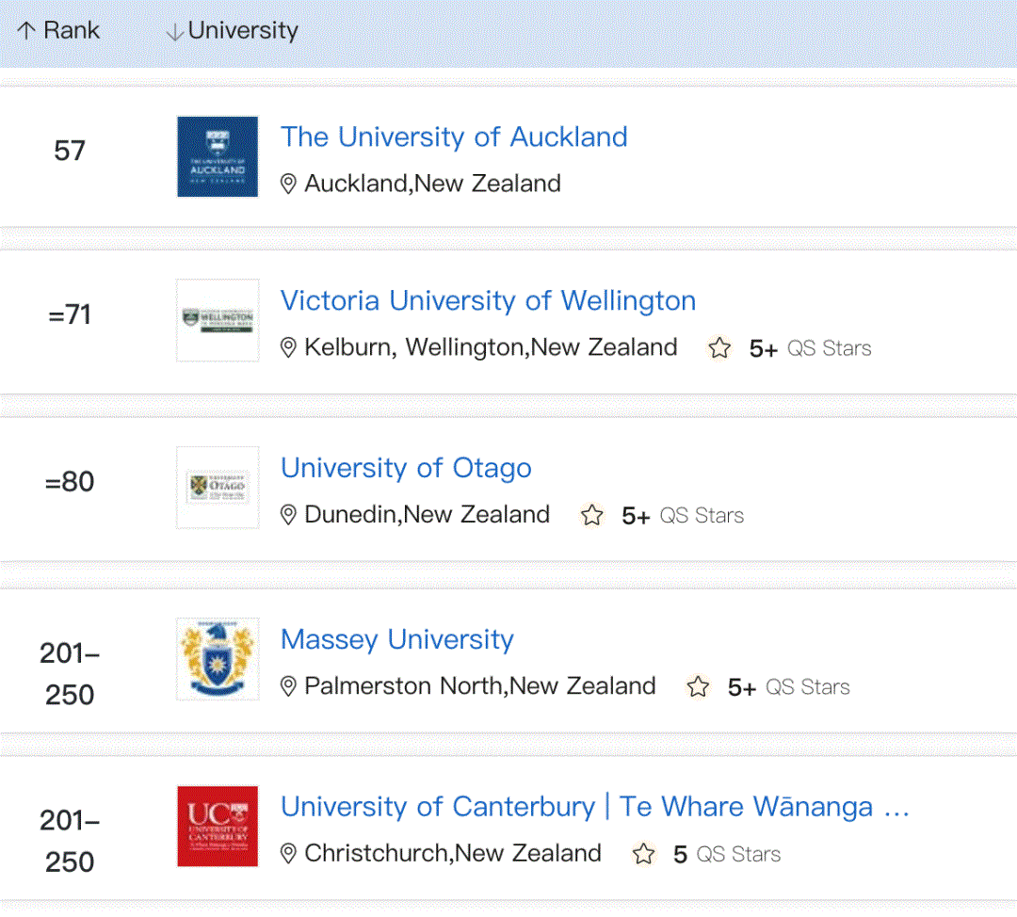1017x917 pixels.
Task: Click the red University of Canterbury logo
Action: point(218,826)
